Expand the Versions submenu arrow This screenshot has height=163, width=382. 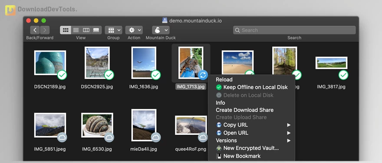click(289, 140)
